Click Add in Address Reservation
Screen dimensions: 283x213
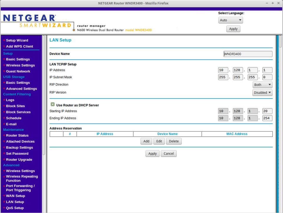(x=146, y=141)
